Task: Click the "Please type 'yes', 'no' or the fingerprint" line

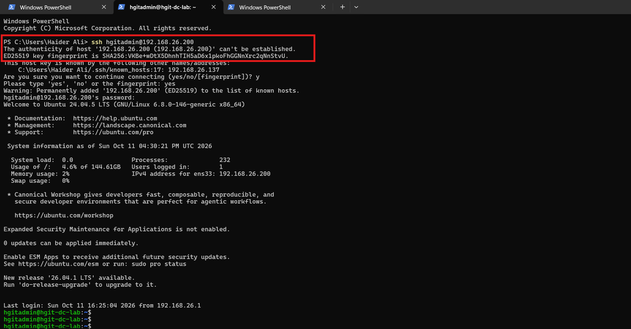Action: click(89, 84)
